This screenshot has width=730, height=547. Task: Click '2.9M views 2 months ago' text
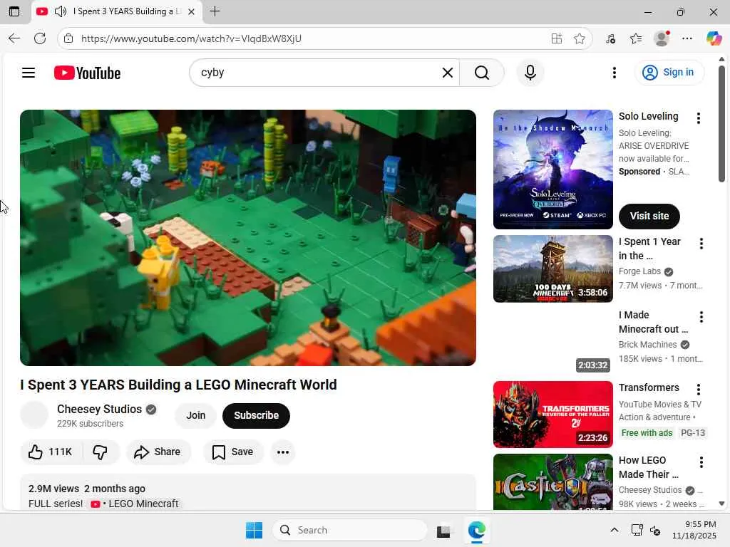point(86,489)
